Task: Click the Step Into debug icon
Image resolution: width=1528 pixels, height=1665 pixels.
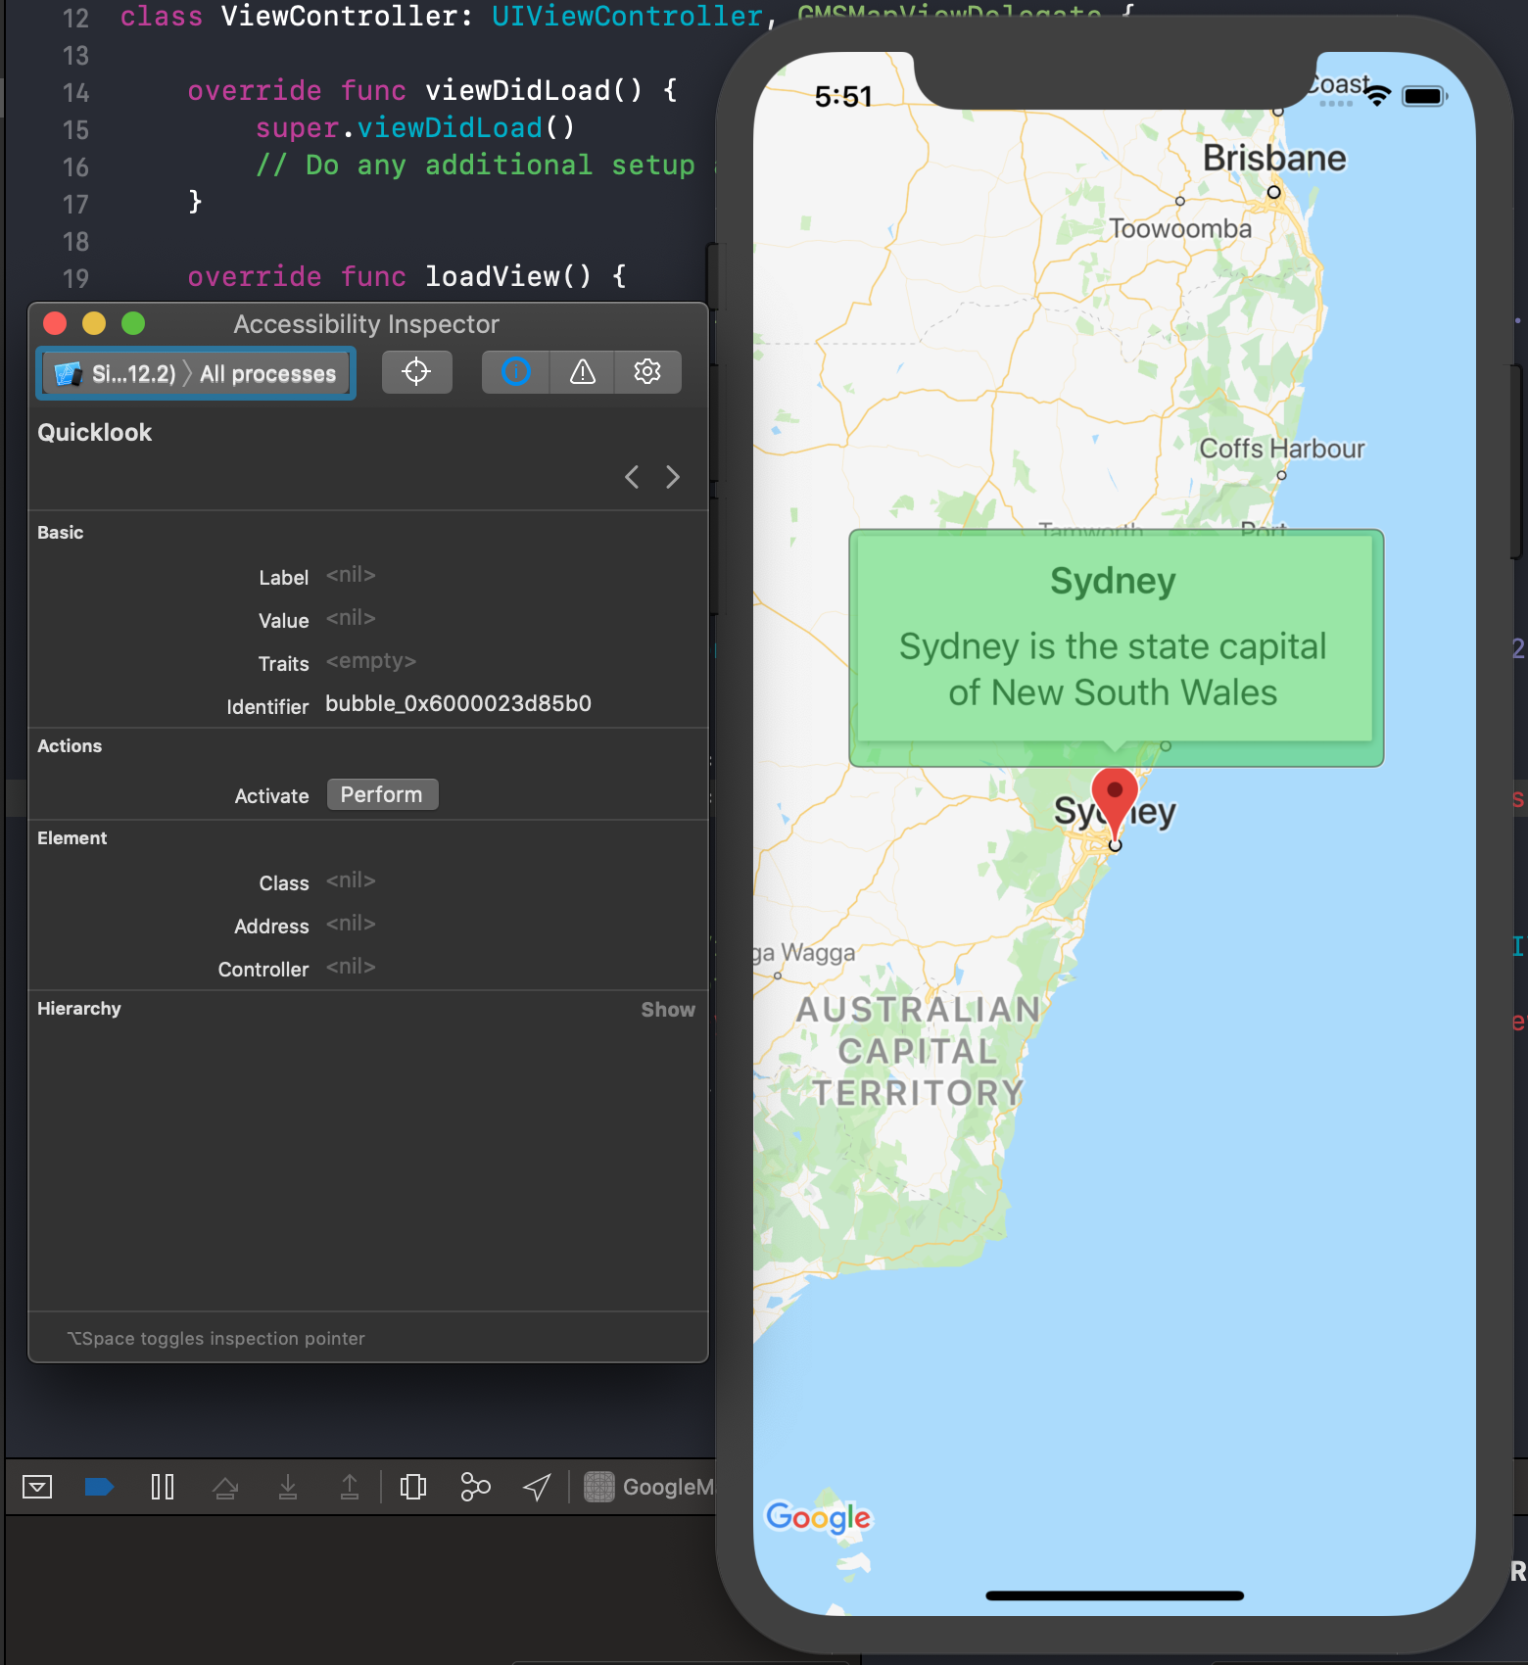Action: pos(288,1487)
